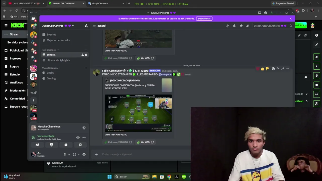Open Moderación in Kick sidebar
This screenshot has width=322, height=181.
click(x=15, y=91)
